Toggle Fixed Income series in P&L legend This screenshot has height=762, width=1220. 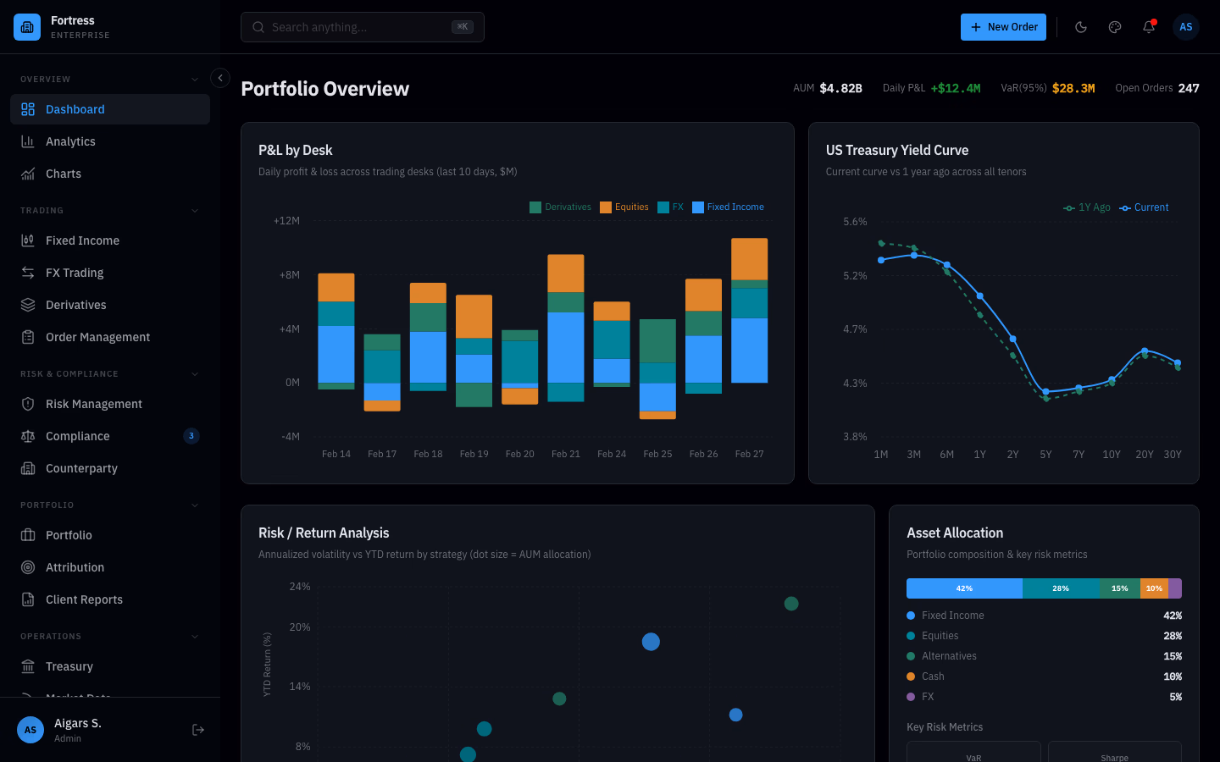[728, 207]
